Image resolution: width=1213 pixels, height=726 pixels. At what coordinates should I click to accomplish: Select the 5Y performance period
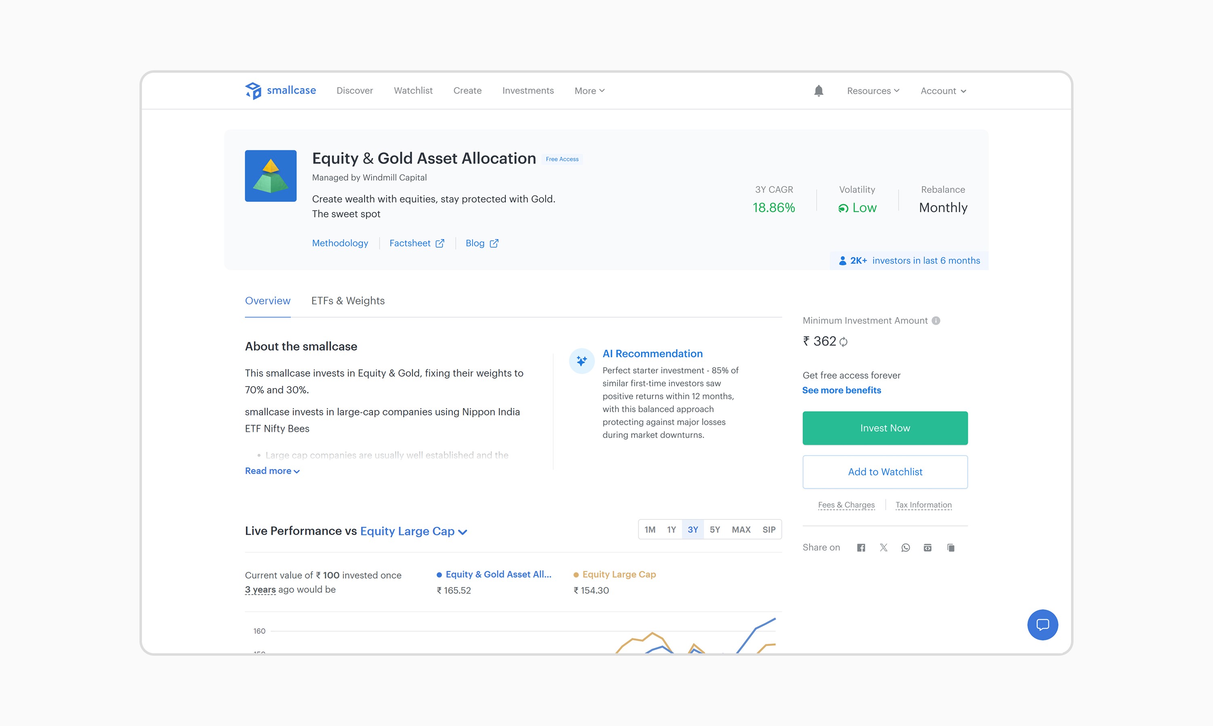[x=715, y=529]
